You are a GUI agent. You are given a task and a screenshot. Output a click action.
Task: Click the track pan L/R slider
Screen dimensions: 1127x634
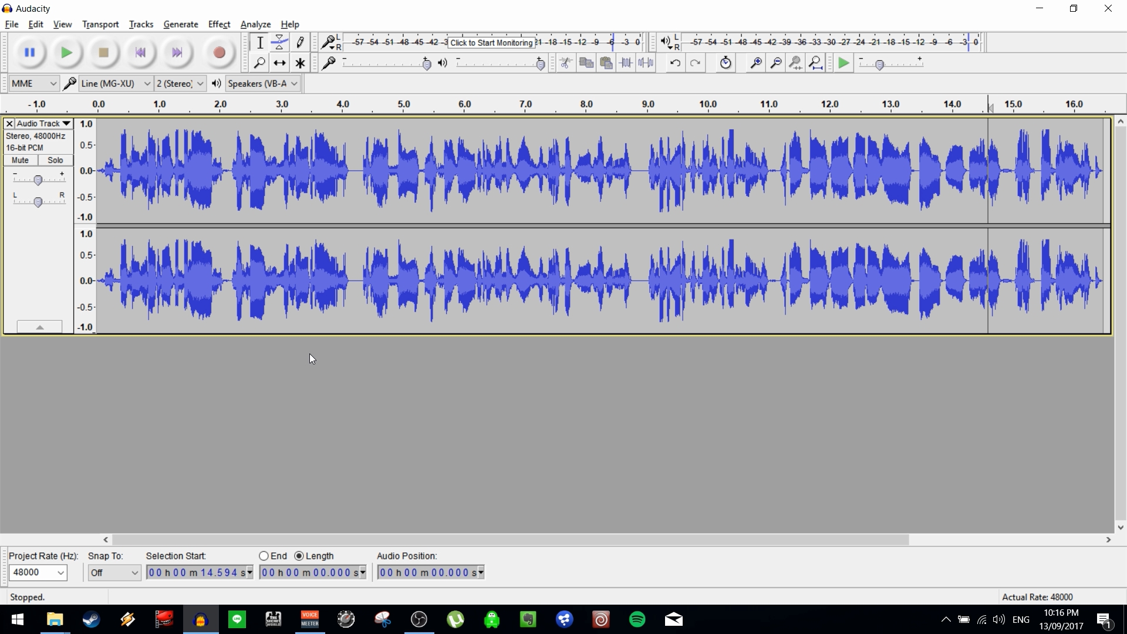coord(38,202)
